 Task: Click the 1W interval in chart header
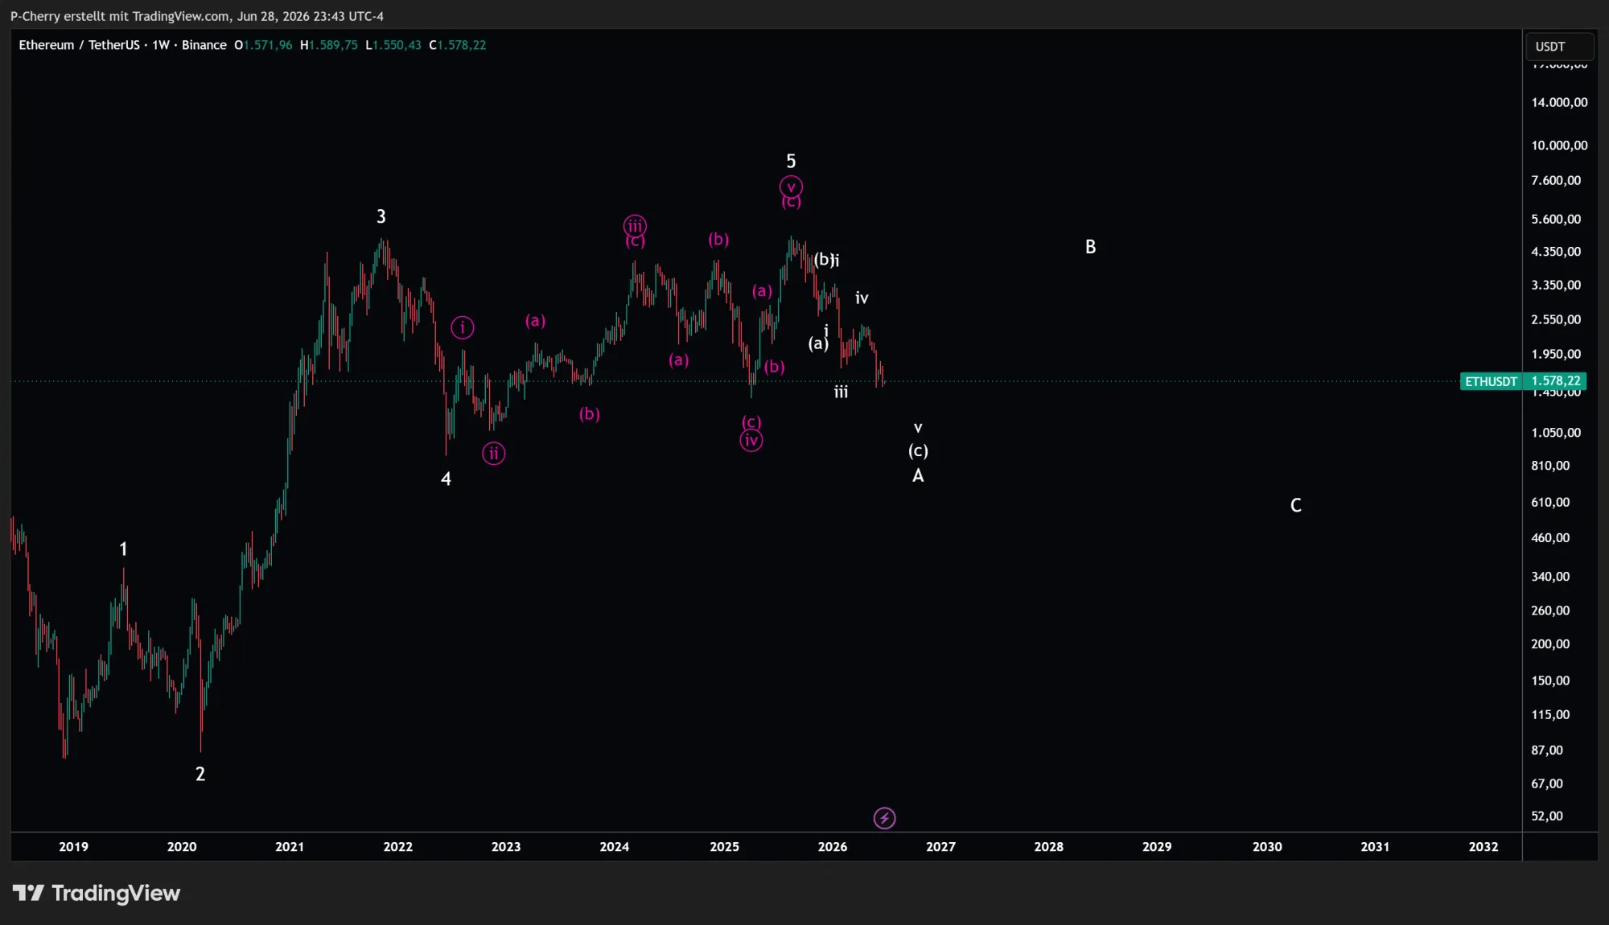161,45
